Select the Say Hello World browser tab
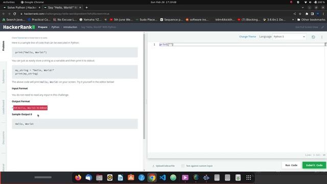Screen dimensions: 327x184 coord(62,8)
